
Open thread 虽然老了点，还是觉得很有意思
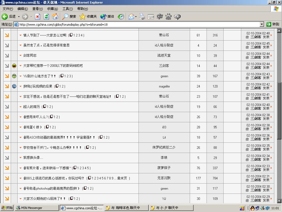[x=46, y=45]
